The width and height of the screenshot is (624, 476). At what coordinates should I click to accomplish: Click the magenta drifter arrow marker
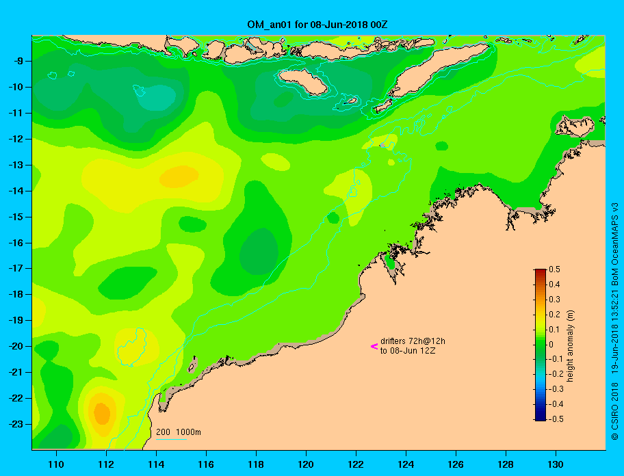pos(374,346)
